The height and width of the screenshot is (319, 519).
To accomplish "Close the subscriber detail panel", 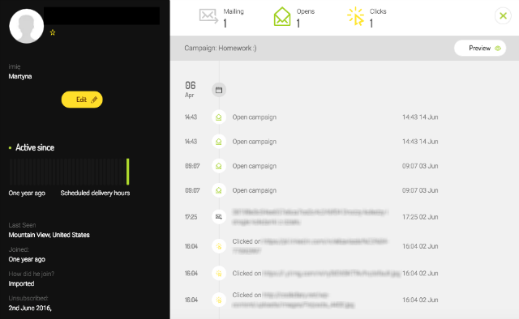I will (503, 15).
